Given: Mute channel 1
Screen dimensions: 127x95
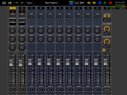Looking at the screenshot, I should pos(11,90).
